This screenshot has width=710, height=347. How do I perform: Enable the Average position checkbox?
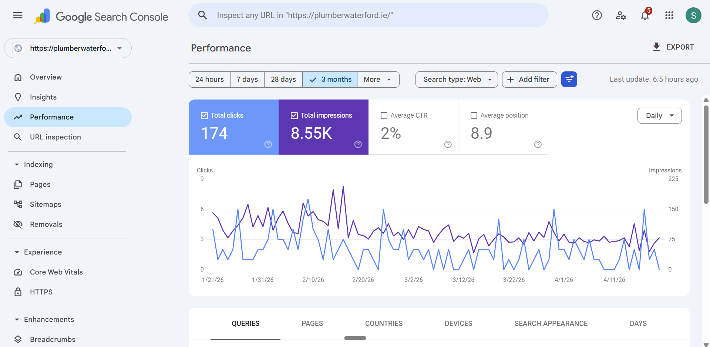pyautogui.click(x=474, y=115)
